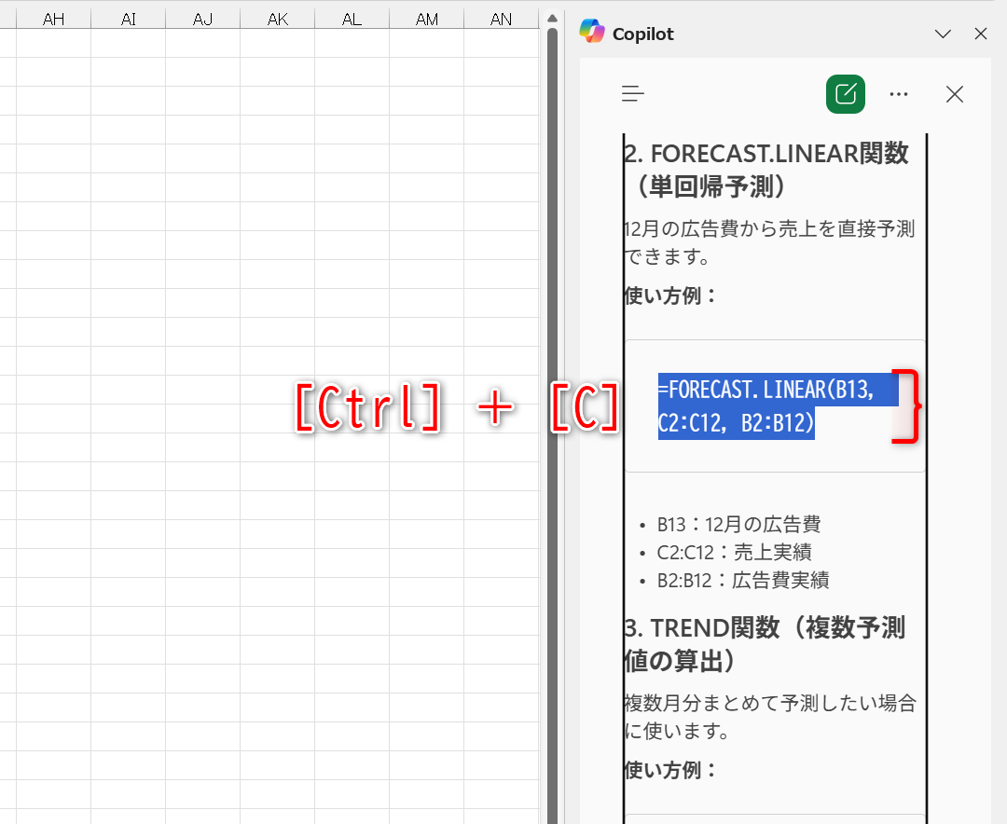This screenshot has height=824, width=1007.
Task: Click the AN column header
Action: point(501,17)
